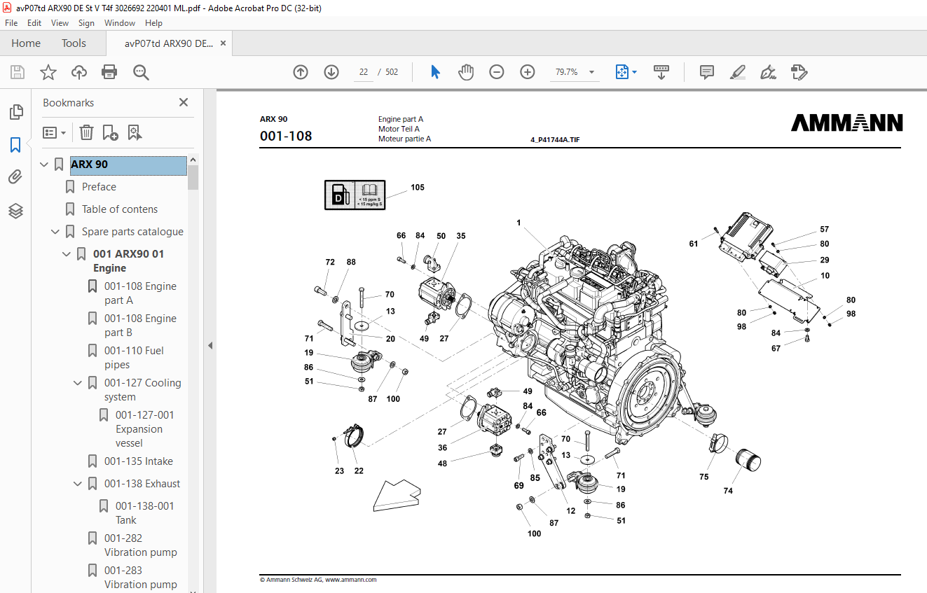Open the 001-108 Engine part B bookmark
Image resolution: width=927 pixels, height=593 pixels.
(140, 326)
